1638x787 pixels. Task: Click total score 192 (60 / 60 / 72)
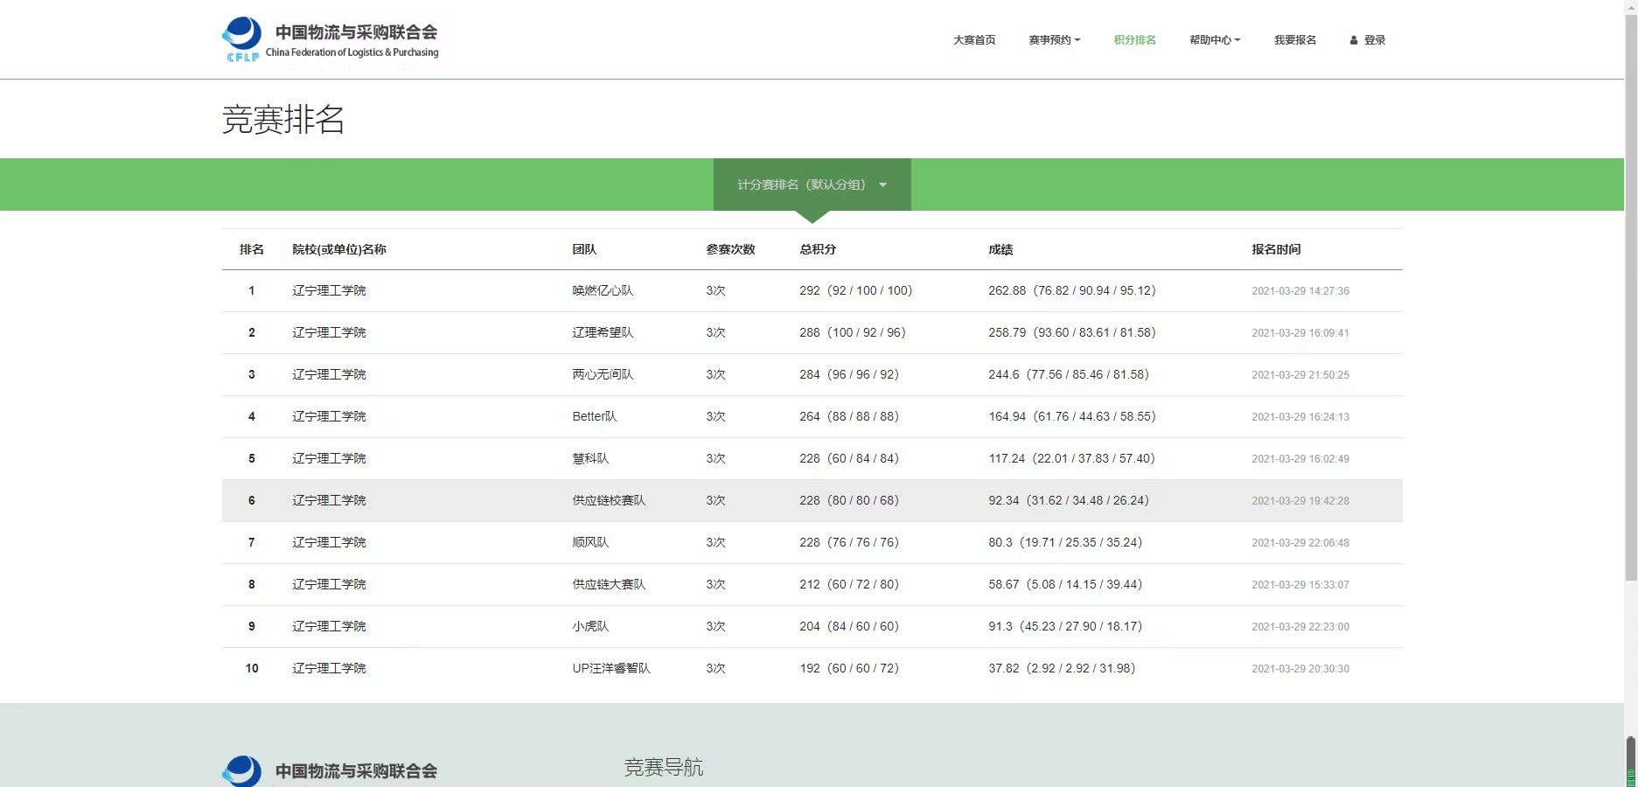pyautogui.click(x=849, y=668)
